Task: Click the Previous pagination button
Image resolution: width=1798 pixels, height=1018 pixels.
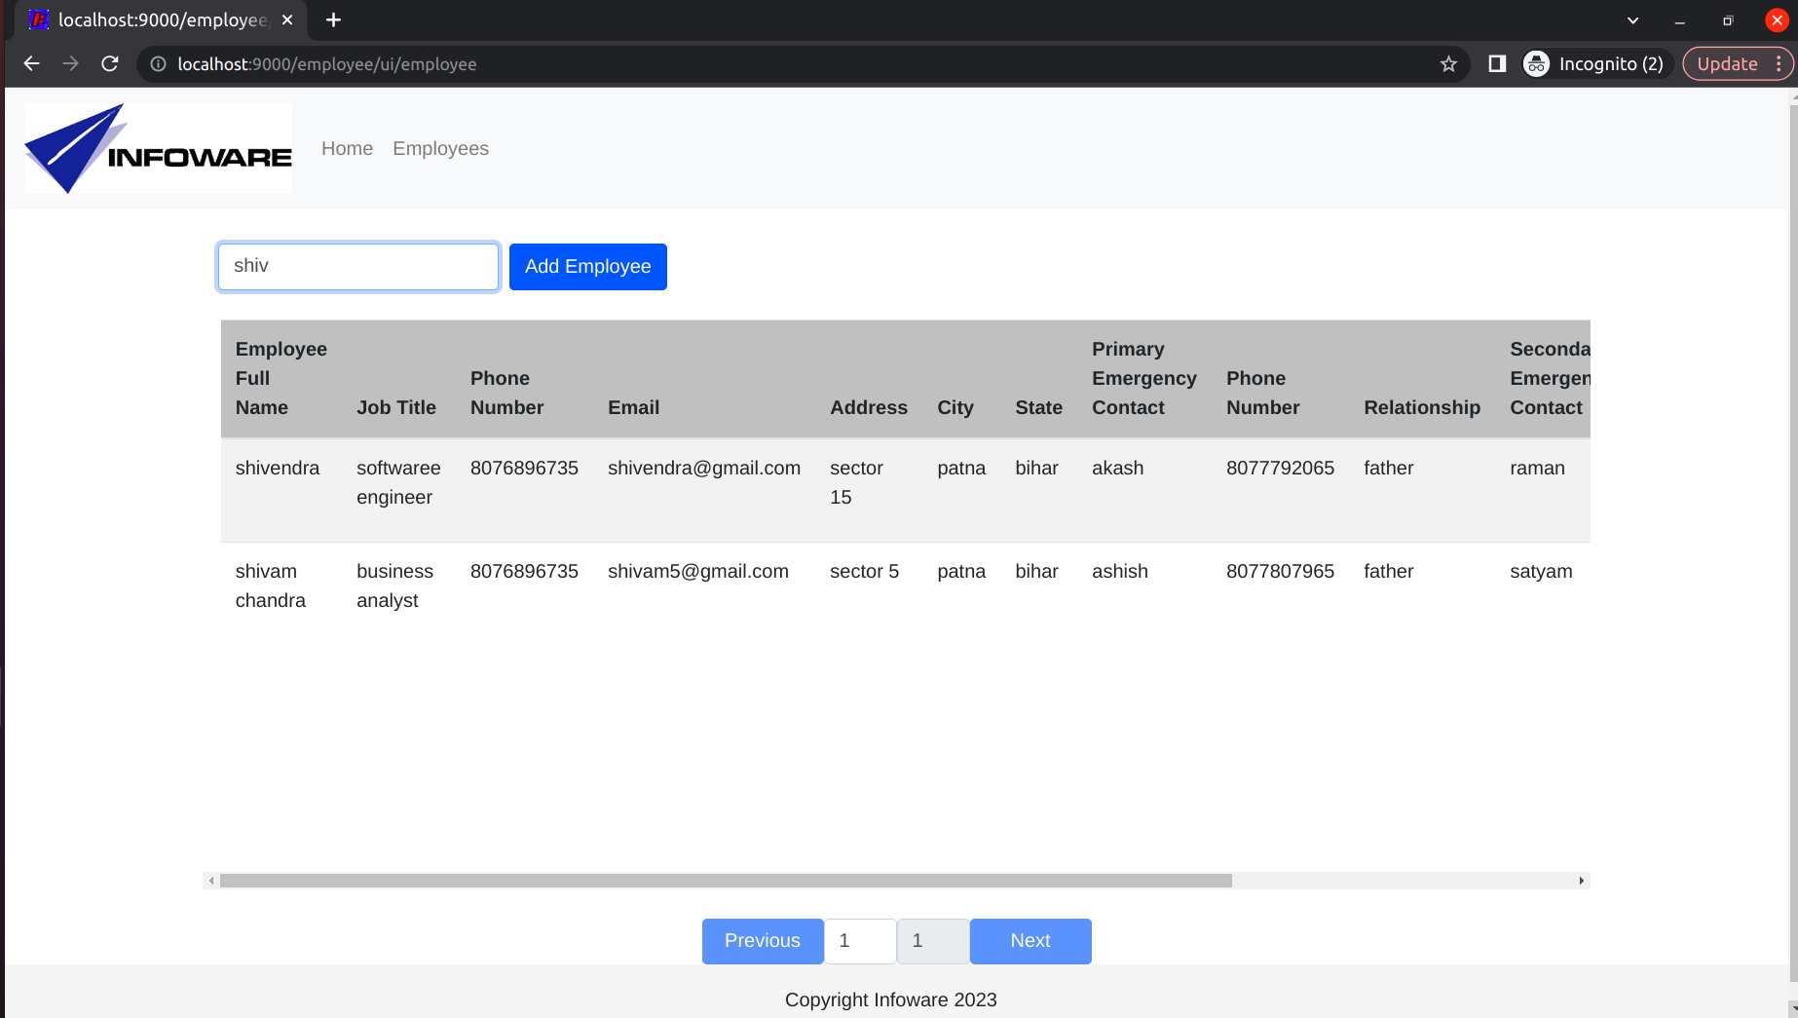Action: pos(763,941)
